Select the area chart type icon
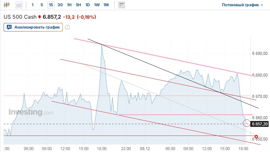This screenshot has height=152, width=270. point(19,5)
